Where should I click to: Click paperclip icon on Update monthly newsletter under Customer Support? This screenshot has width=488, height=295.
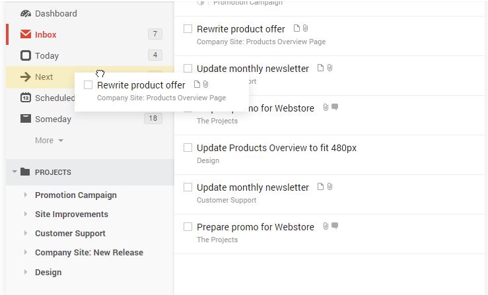click(330, 186)
